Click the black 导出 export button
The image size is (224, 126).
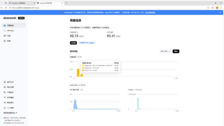pos(176,51)
